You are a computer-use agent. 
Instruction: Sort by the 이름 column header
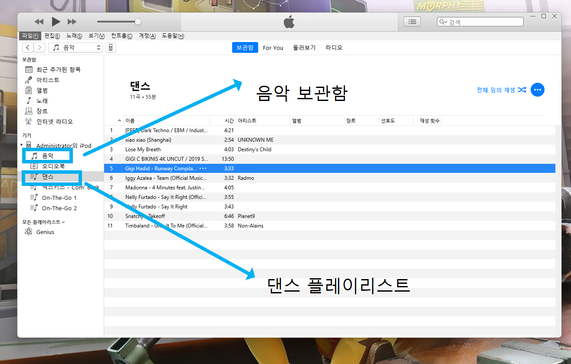[167, 120]
